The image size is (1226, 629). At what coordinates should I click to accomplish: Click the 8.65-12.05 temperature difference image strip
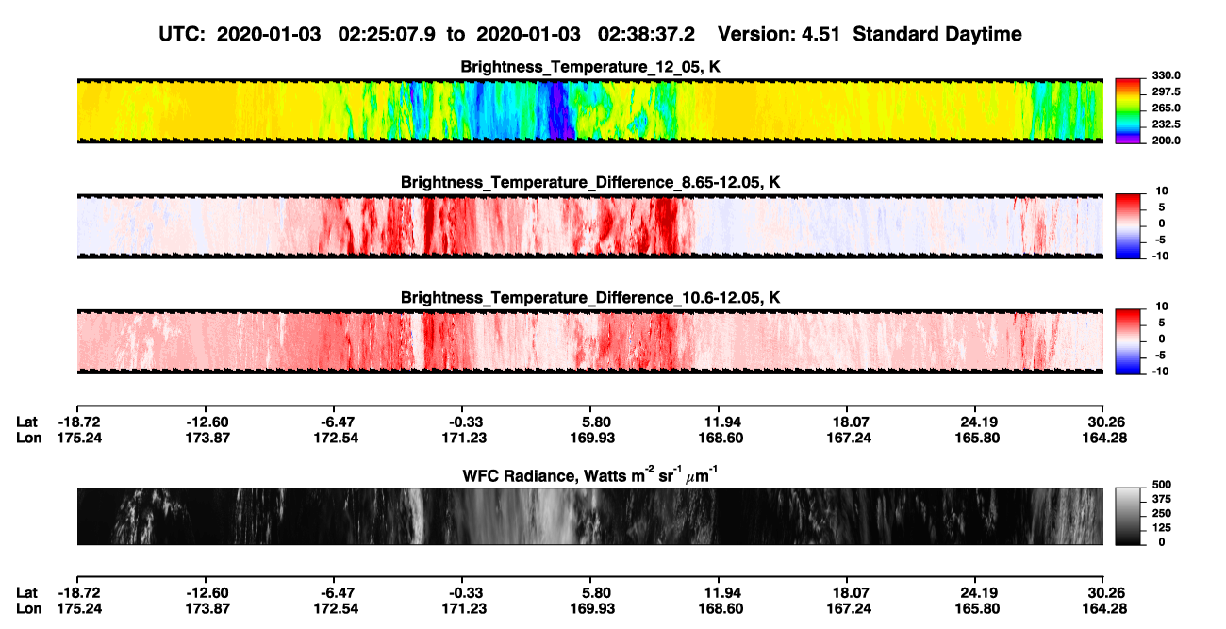pyautogui.click(x=589, y=225)
